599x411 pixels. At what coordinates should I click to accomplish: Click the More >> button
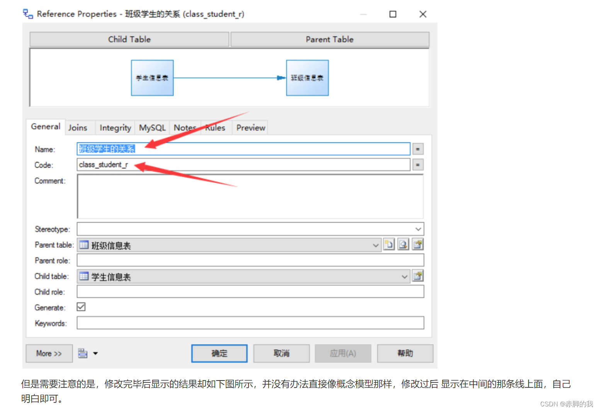tap(49, 353)
